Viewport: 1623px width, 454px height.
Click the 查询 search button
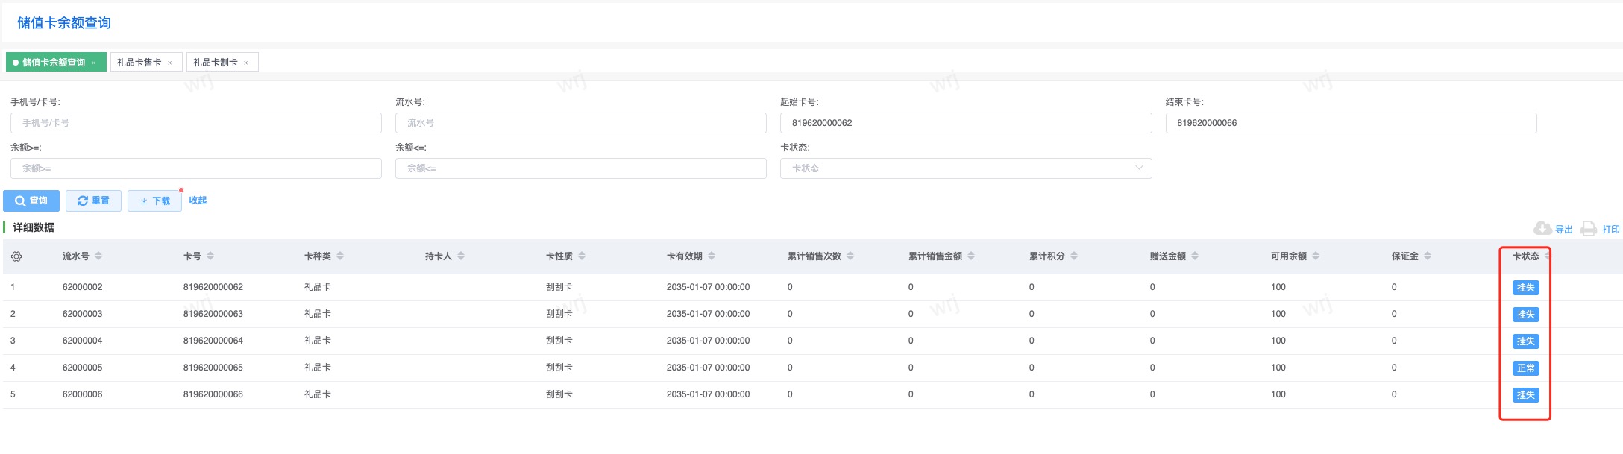tap(31, 201)
